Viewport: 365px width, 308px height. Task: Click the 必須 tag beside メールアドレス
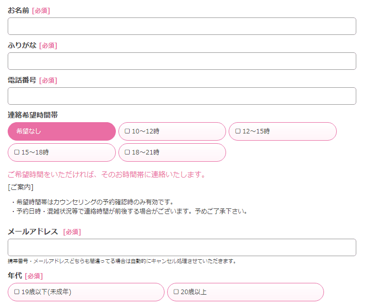(72, 232)
